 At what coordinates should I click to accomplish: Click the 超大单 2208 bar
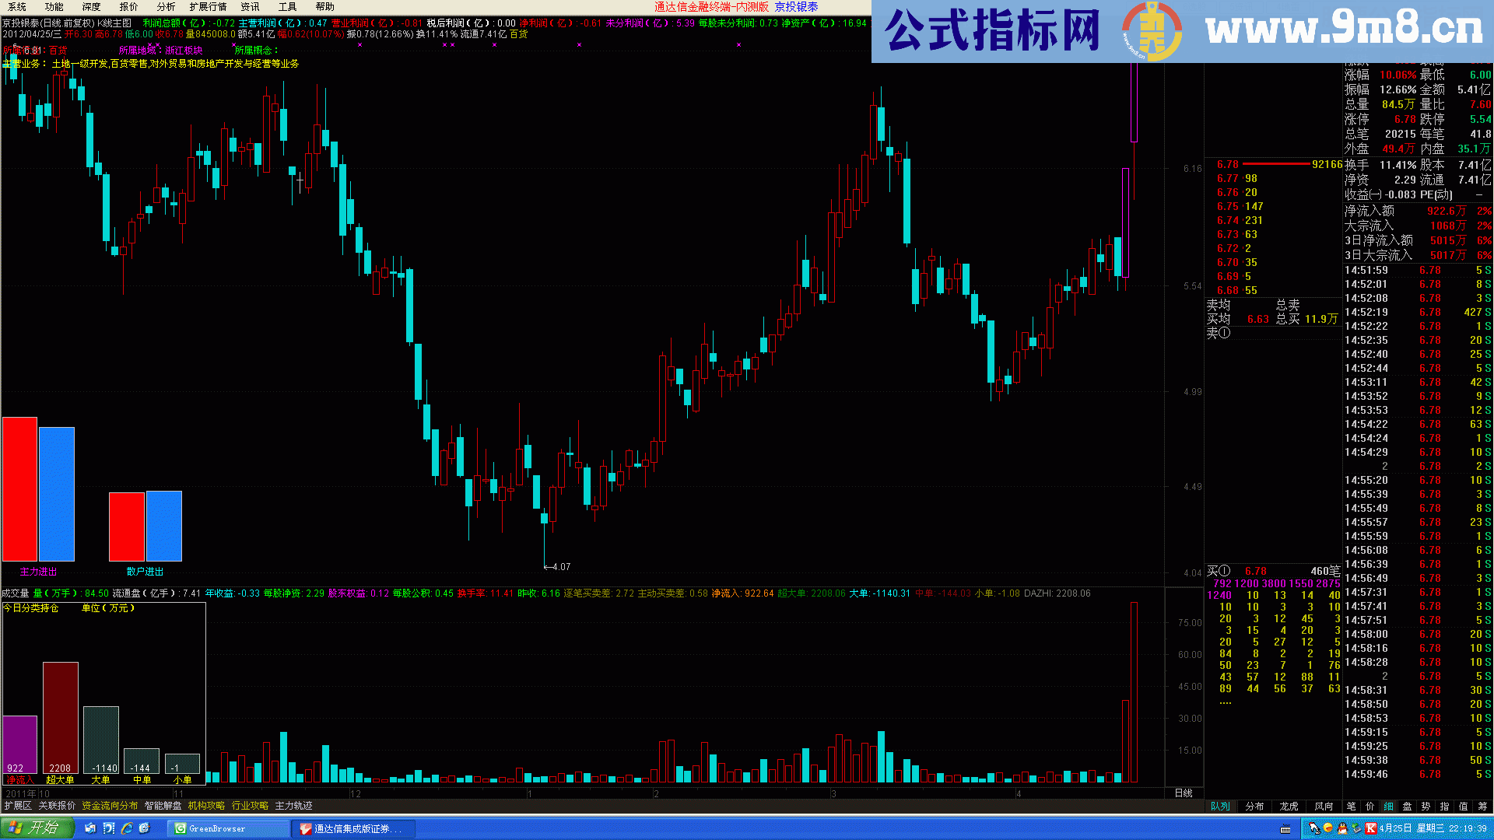61,718
